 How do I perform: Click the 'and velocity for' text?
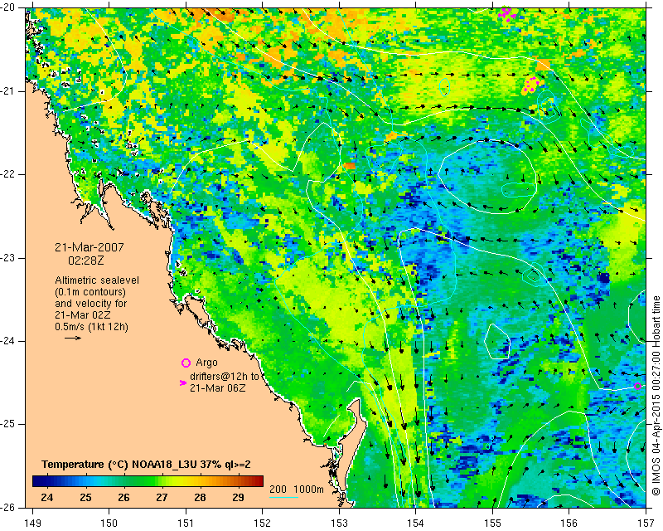[90, 303]
